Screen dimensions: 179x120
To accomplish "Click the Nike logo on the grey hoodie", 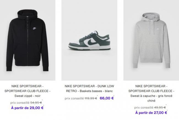I will (x=158, y=29).
